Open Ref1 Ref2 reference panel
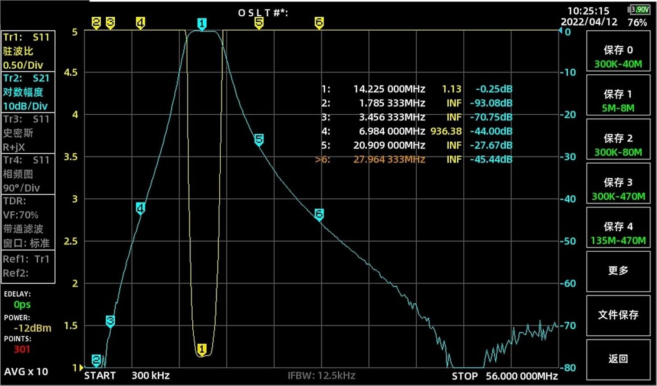 pyautogui.click(x=28, y=267)
